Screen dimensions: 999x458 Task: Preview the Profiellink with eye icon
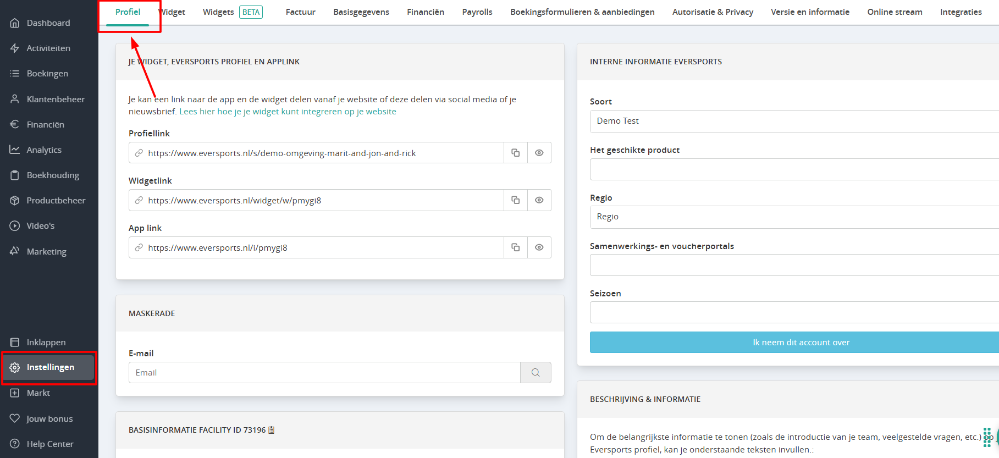pos(539,153)
